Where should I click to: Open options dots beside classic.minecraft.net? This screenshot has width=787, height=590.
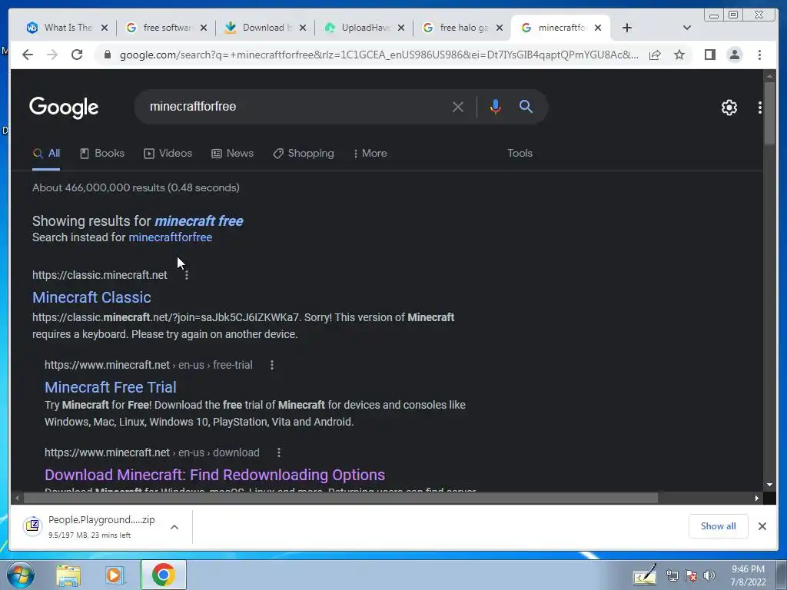[x=187, y=275]
